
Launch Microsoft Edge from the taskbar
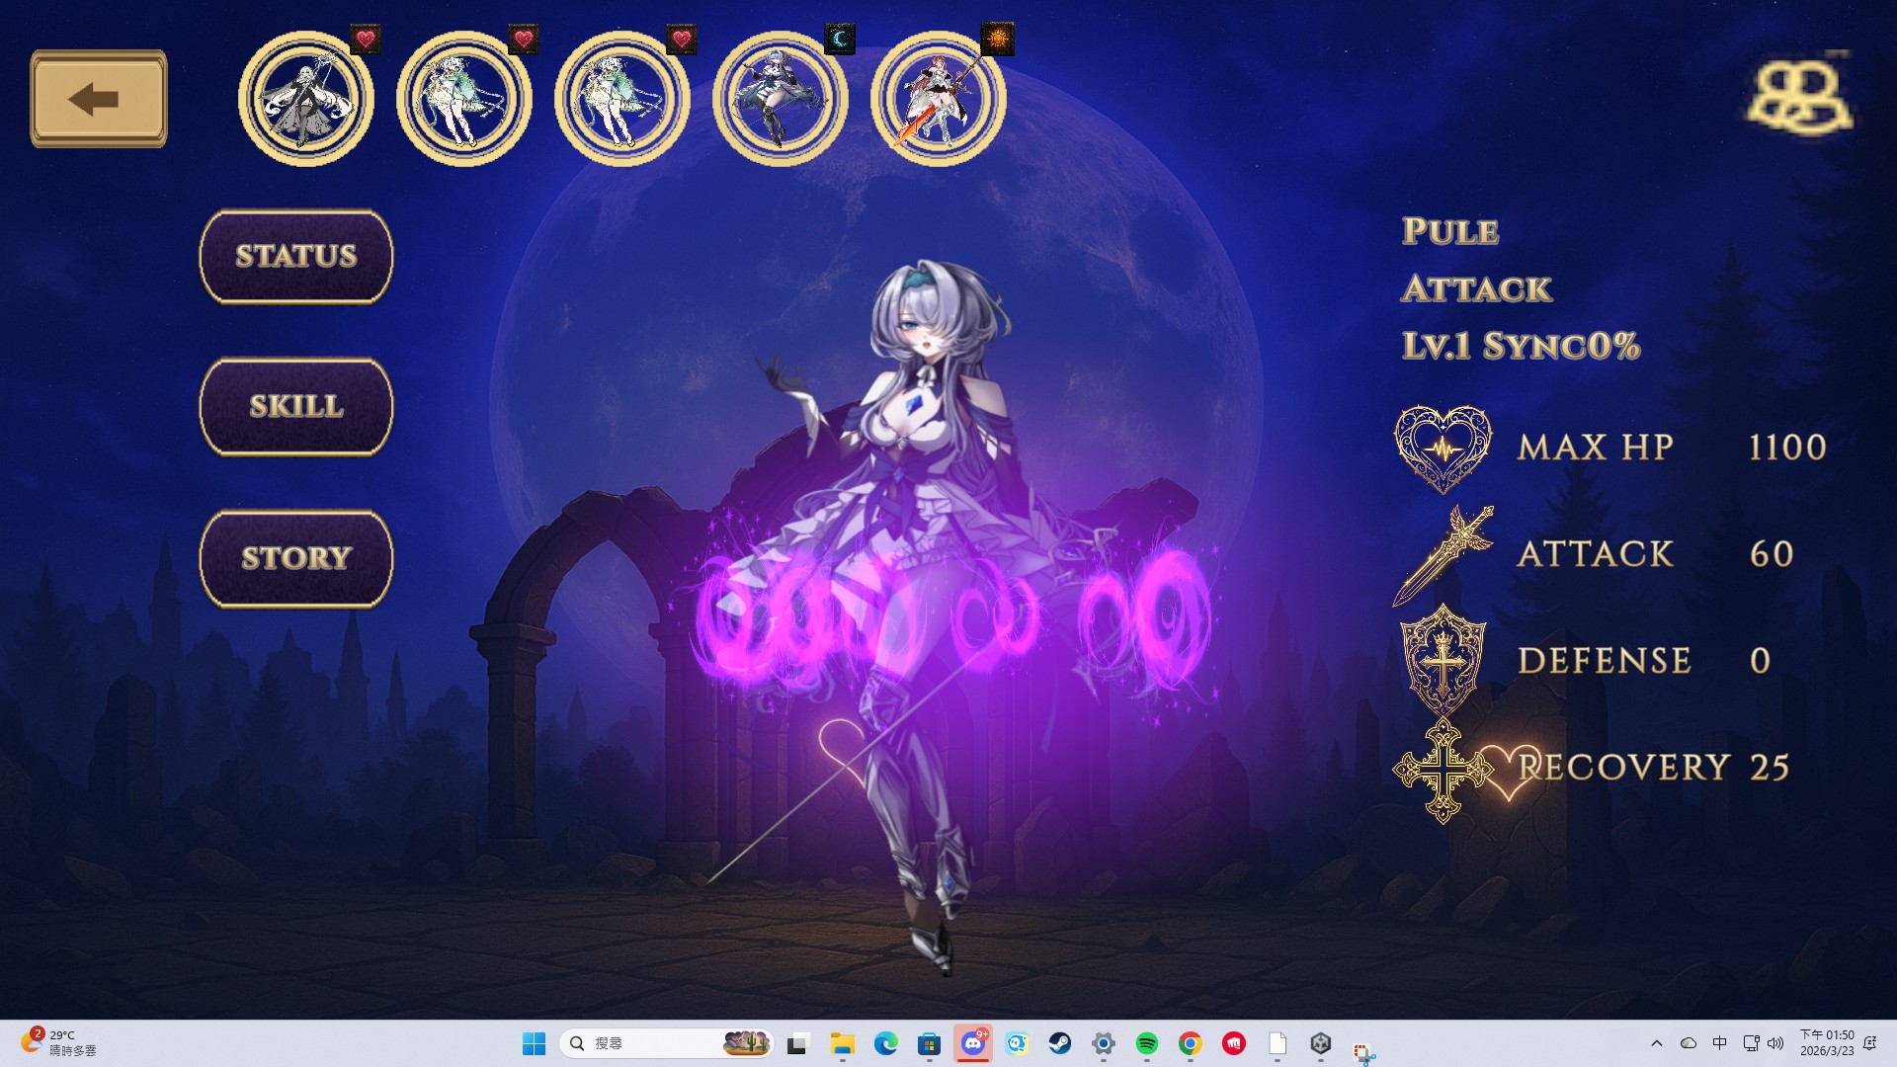(885, 1043)
